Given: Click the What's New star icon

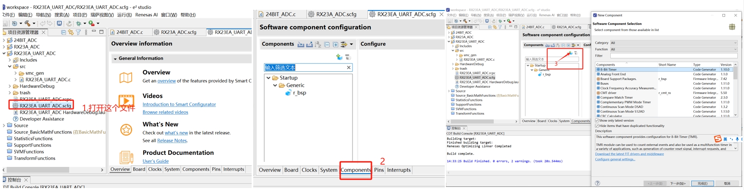Looking at the screenshot, I should [x=126, y=129].
